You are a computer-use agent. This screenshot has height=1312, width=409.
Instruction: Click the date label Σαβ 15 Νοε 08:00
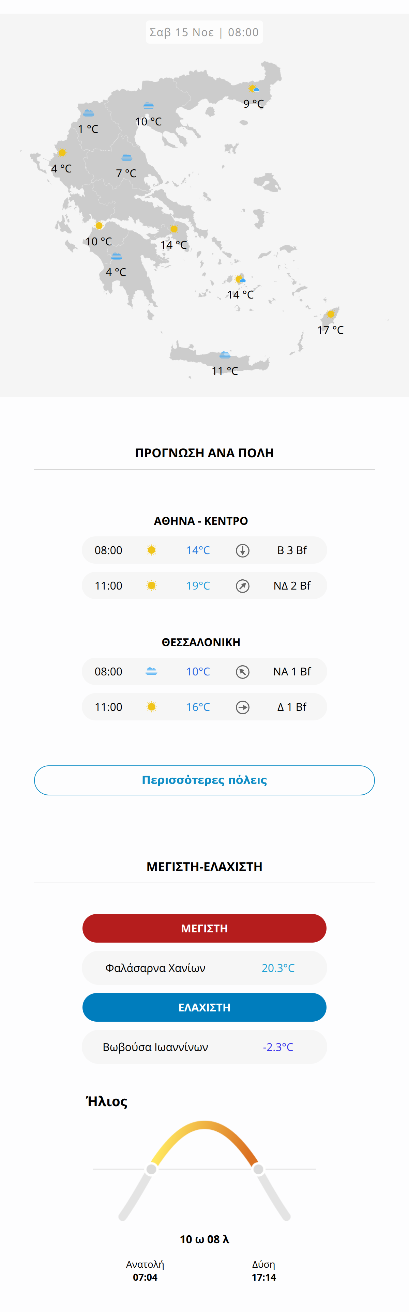[x=204, y=32]
